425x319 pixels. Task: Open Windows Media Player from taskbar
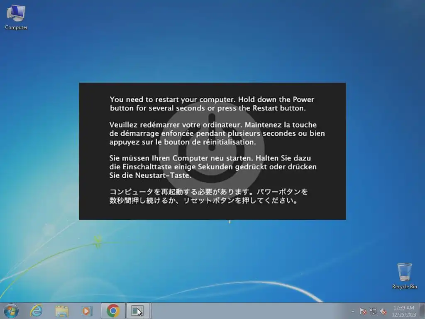click(x=87, y=311)
